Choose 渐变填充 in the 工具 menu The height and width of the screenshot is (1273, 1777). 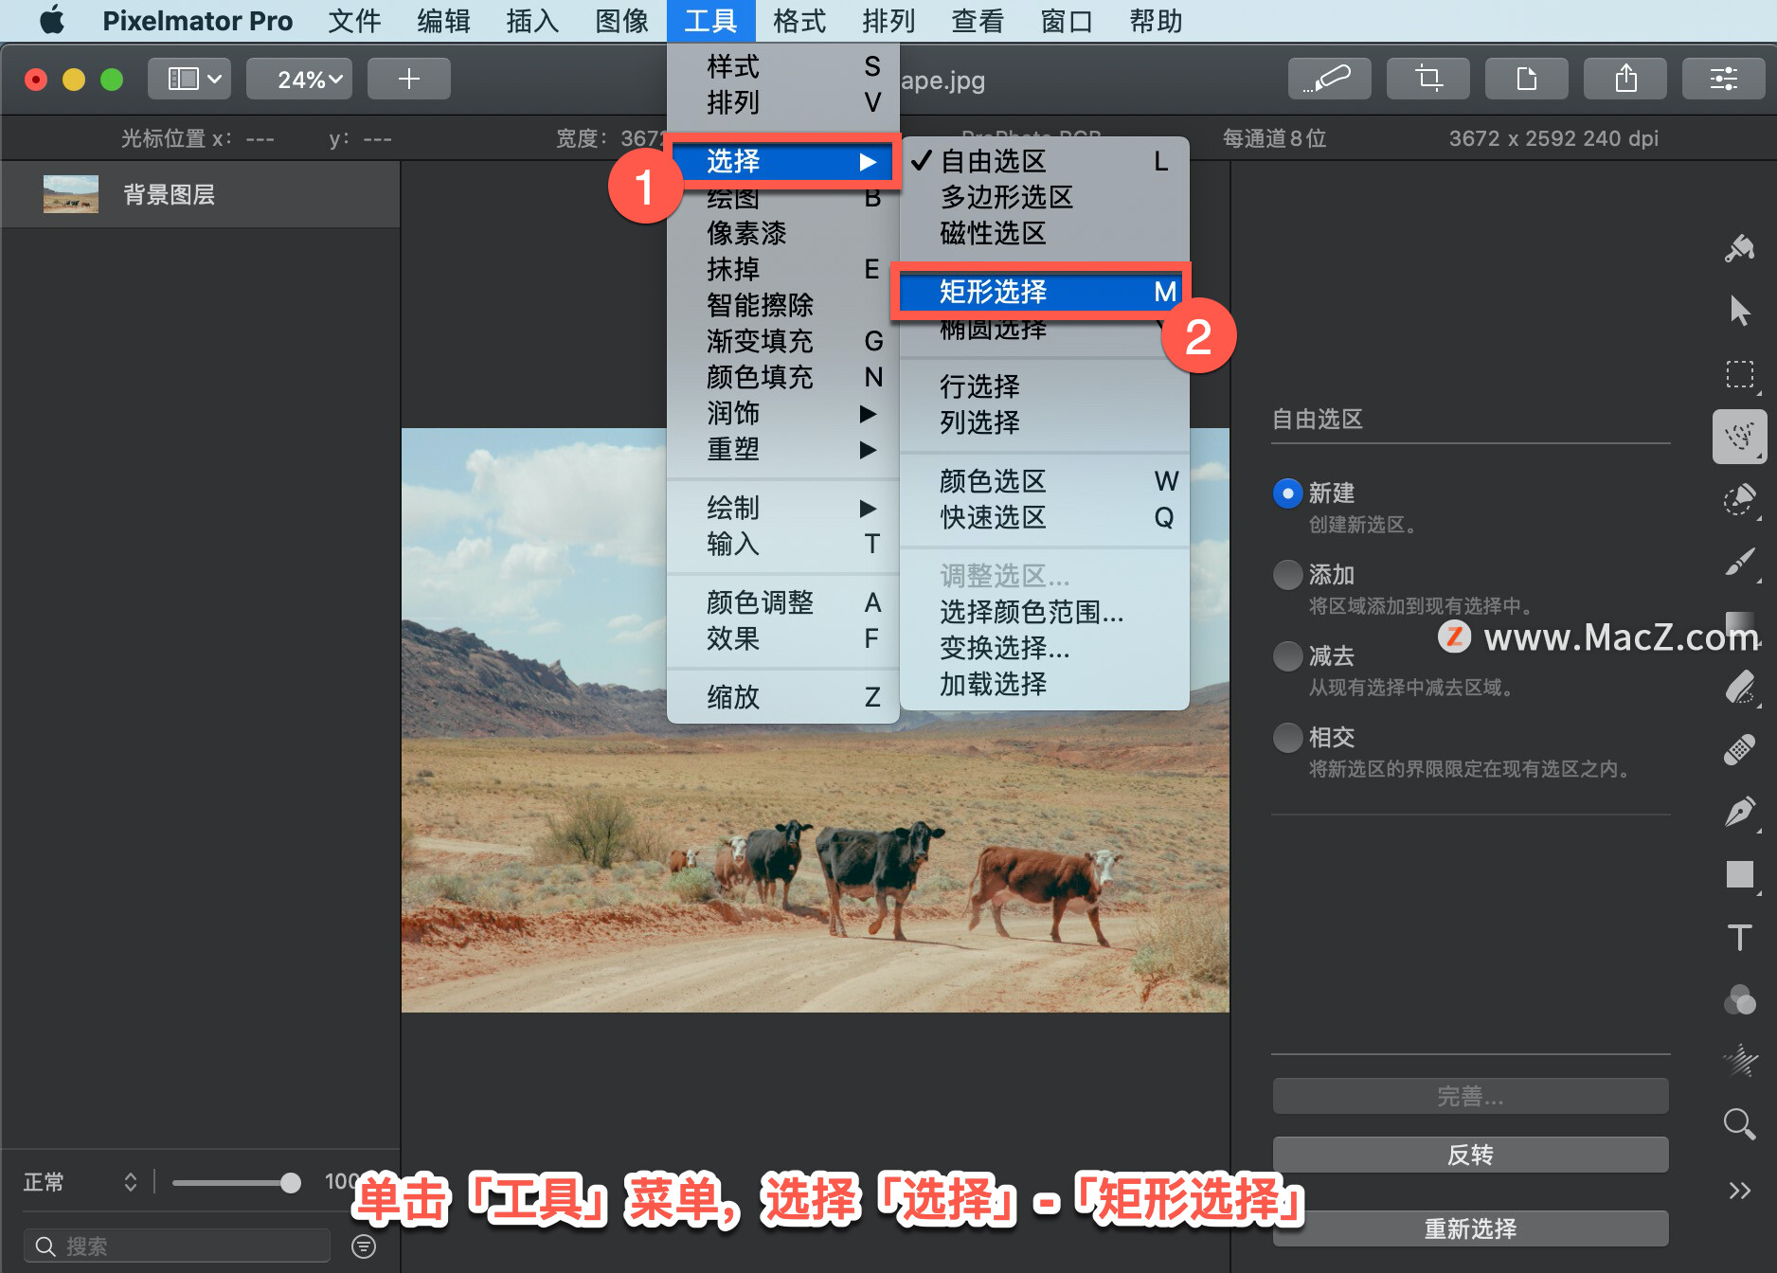click(x=782, y=341)
